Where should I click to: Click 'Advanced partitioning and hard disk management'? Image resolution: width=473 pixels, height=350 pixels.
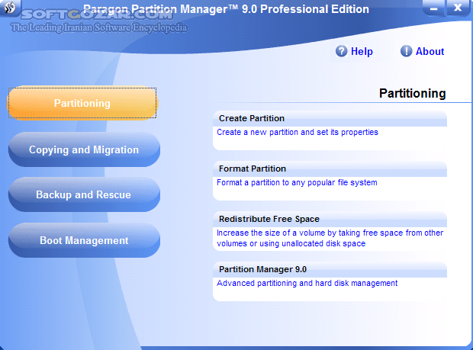coord(307,283)
